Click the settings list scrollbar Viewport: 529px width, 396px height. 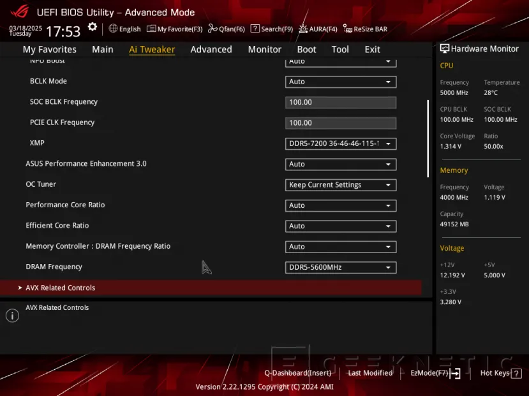click(428, 138)
